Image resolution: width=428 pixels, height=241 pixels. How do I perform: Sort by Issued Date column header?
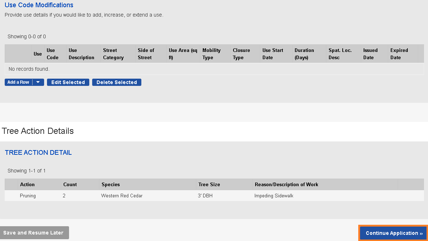click(370, 54)
